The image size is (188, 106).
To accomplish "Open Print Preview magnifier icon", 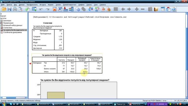I will [x=21, y=9].
